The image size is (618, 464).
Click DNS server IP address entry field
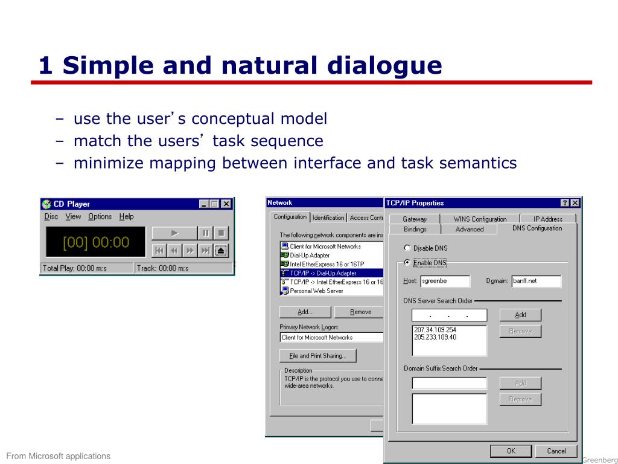449,315
